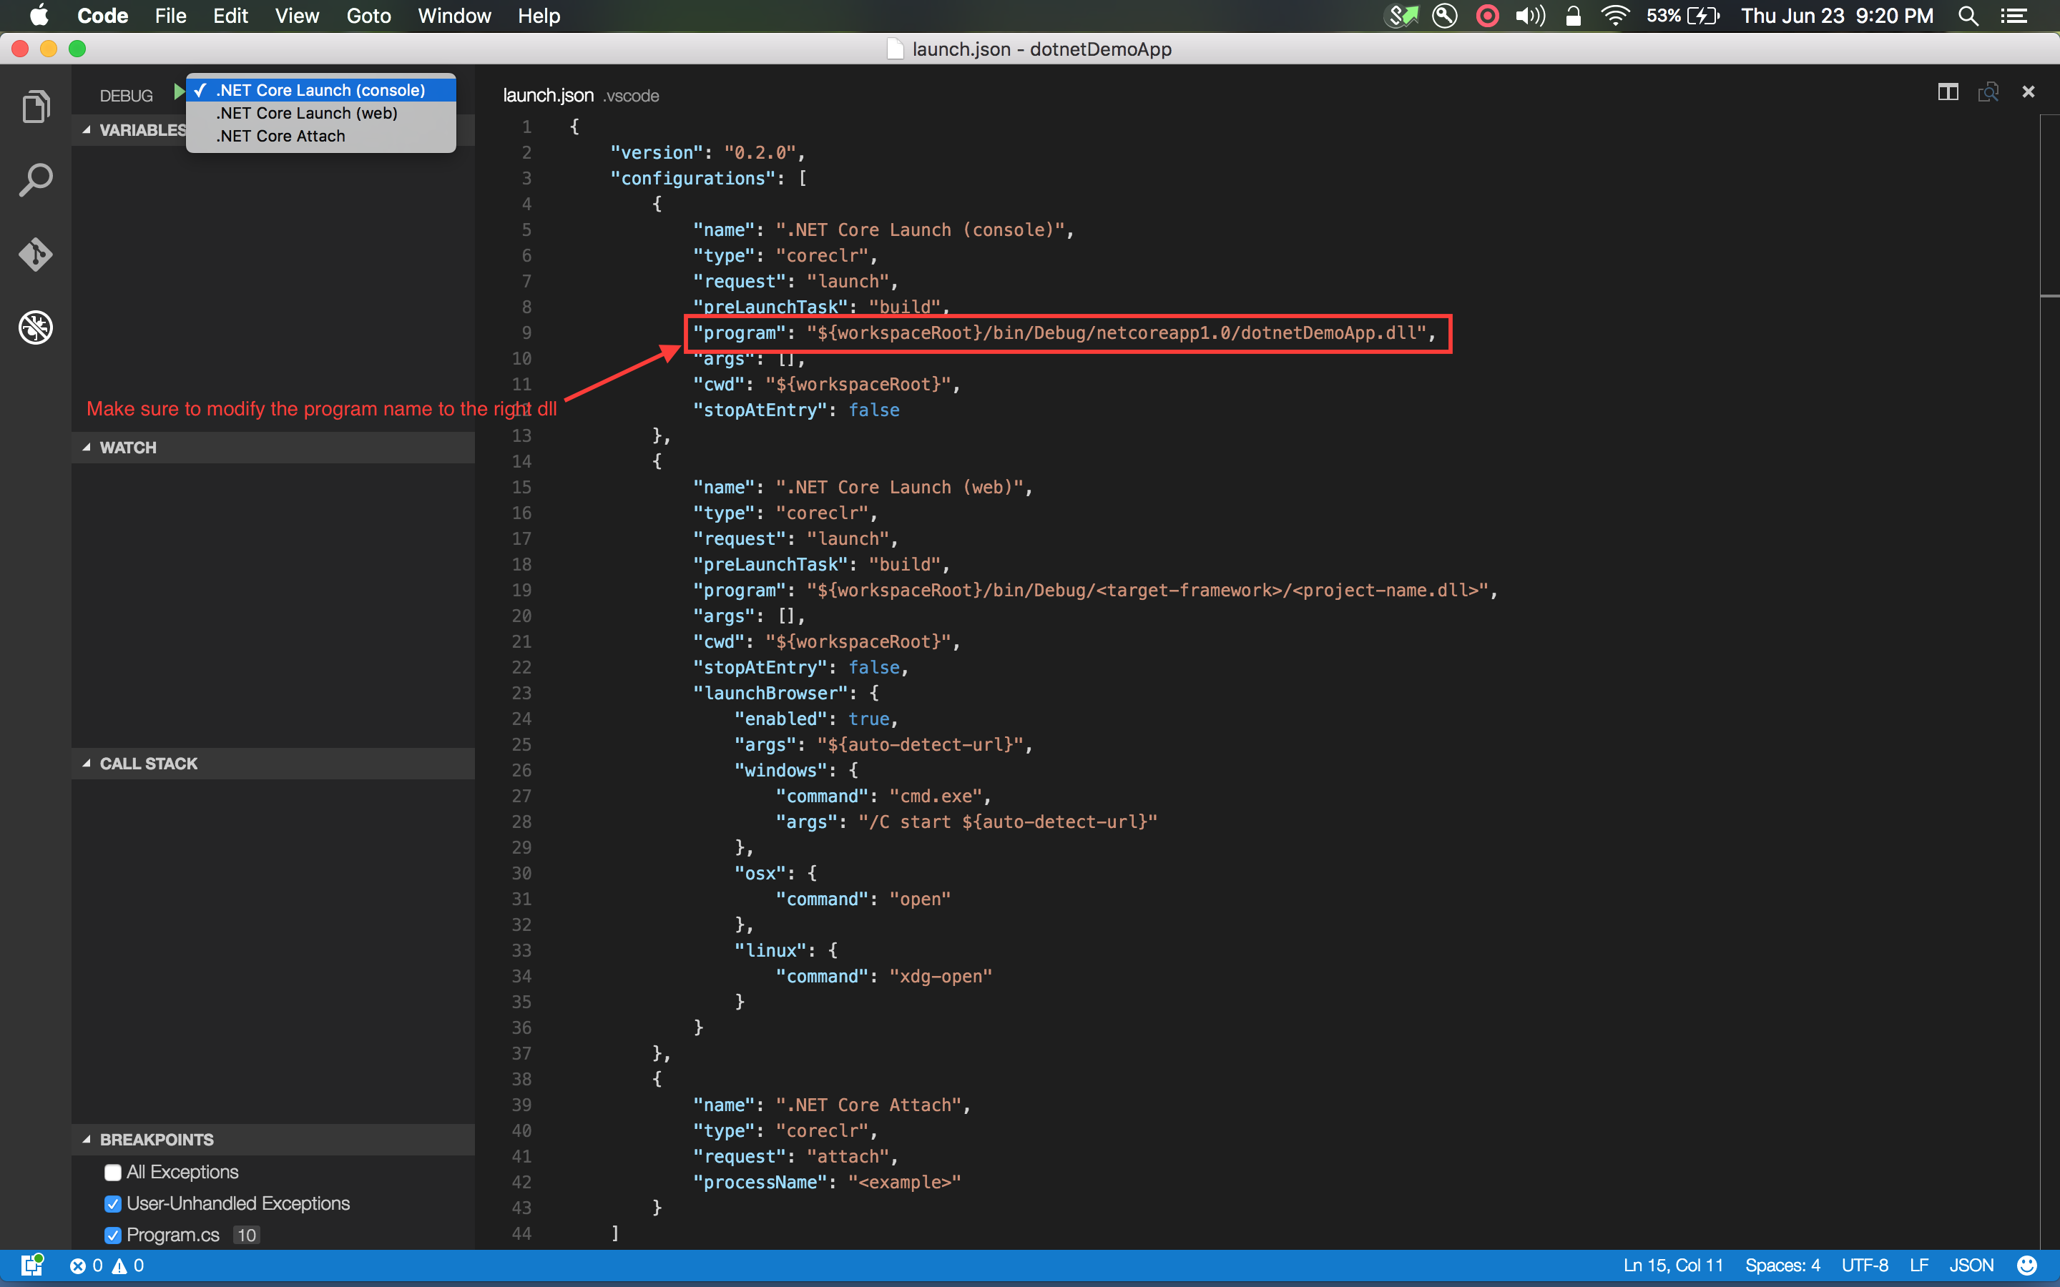2060x1287 pixels.
Task: Click the feedback smiley in status bar
Action: click(2028, 1266)
